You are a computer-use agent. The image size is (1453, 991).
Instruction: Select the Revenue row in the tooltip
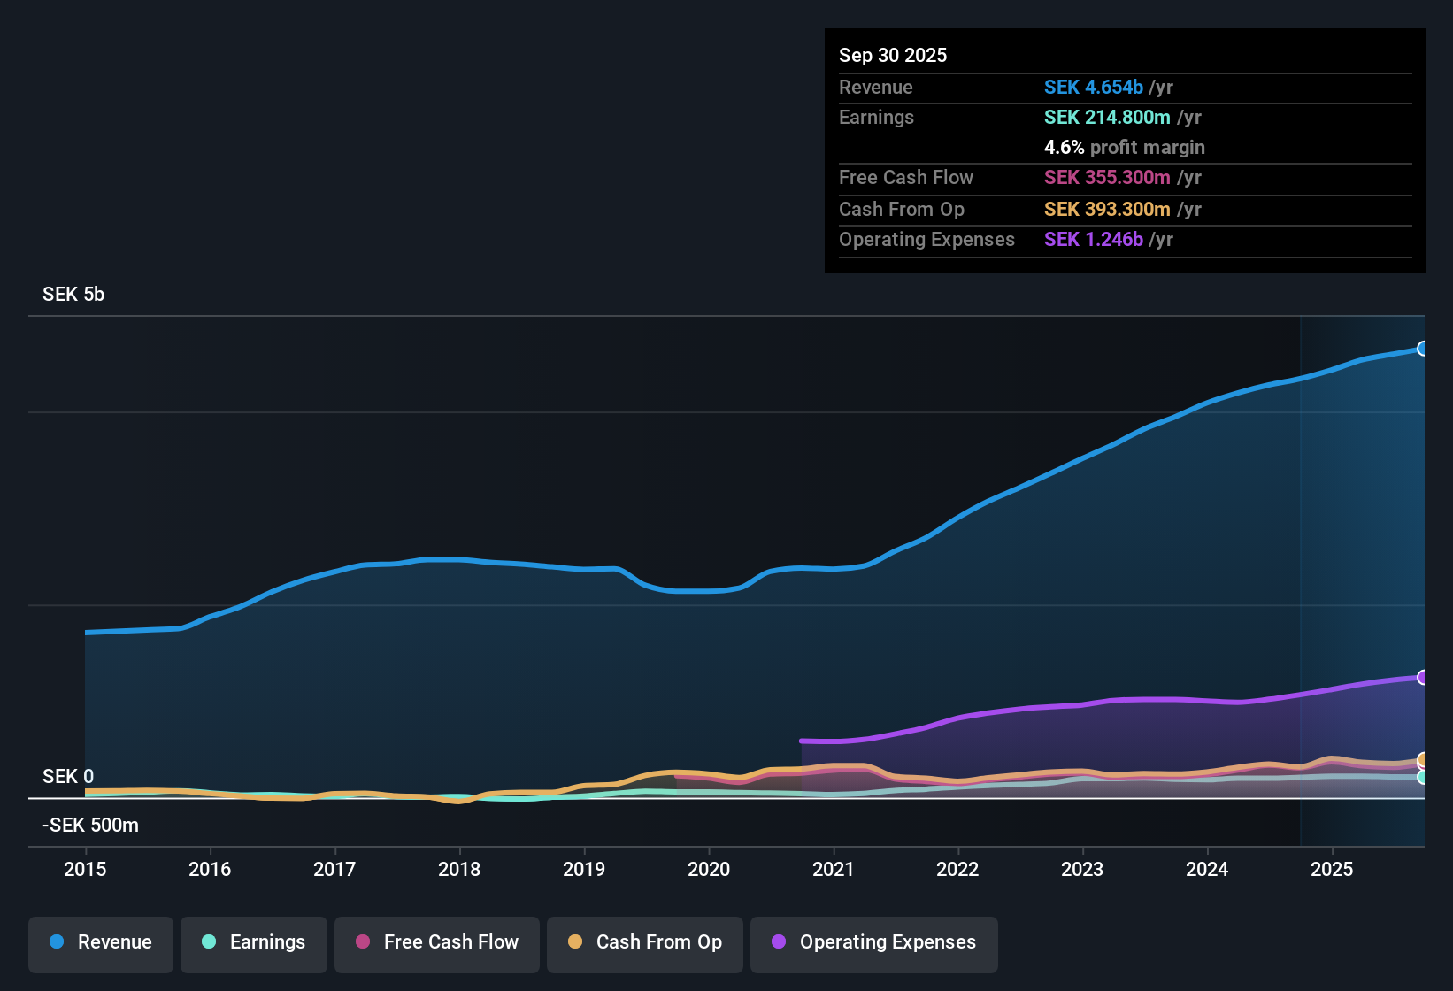tap(1124, 88)
